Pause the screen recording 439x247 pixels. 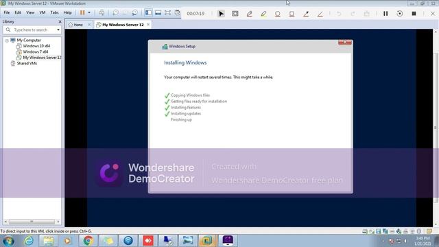click(385, 14)
